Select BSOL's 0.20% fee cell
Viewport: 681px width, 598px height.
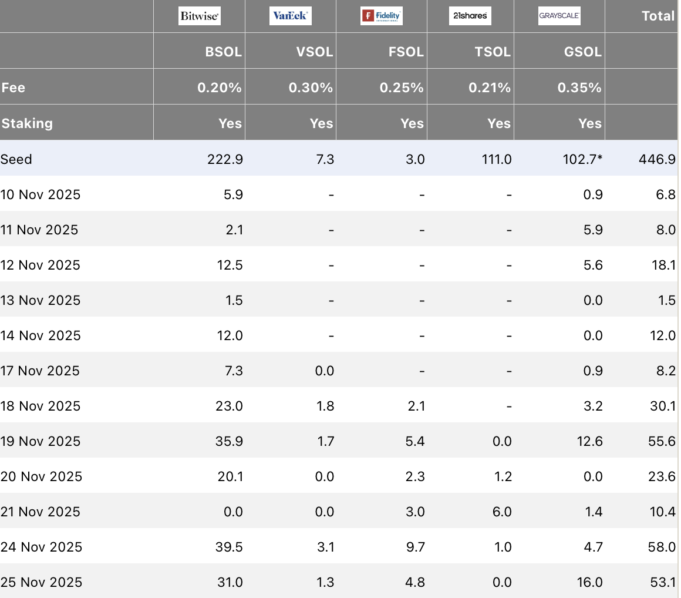tap(220, 88)
